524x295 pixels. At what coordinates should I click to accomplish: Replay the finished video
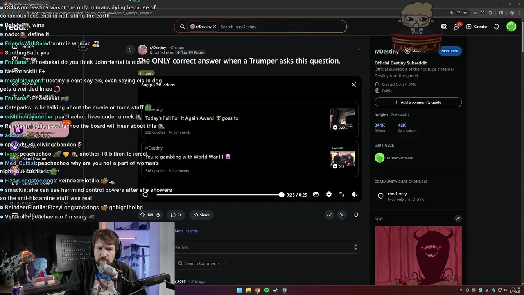point(145,195)
